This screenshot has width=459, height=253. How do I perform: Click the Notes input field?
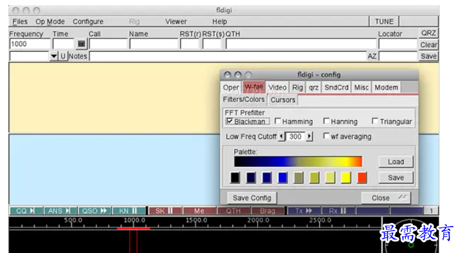tap(228, 56)
